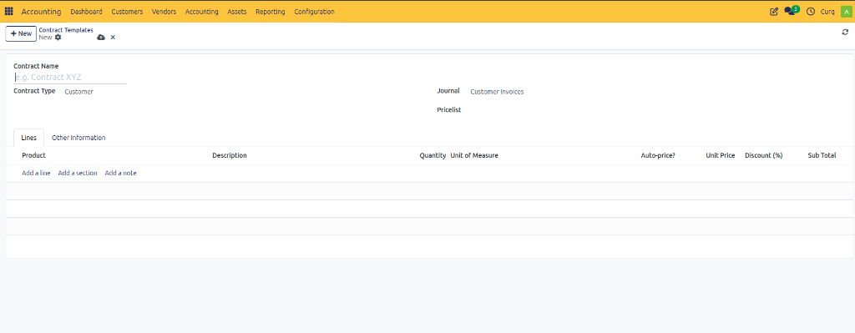Open the activities clock icon

click(811, 12)
